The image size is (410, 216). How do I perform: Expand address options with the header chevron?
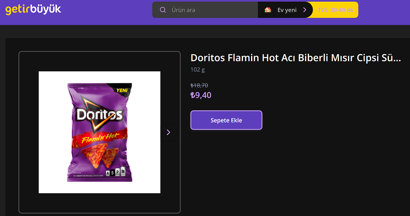click(x=305, y=10)
